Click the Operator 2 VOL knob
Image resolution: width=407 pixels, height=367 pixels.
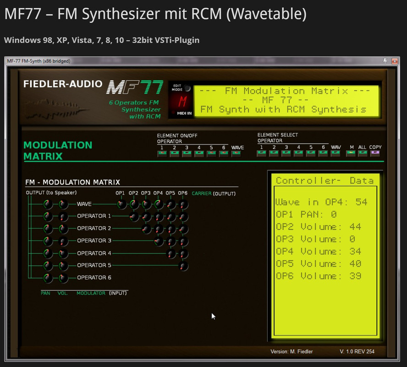point(63,228)
